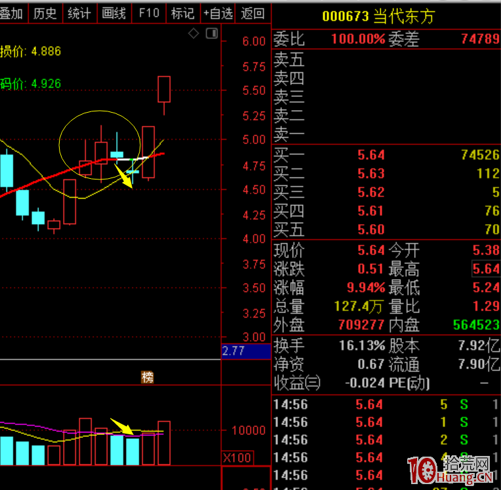
Task: Click the 10000 volume axis label
Action: click(249, 430)
